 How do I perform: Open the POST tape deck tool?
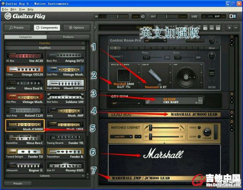tap(212, 28)
